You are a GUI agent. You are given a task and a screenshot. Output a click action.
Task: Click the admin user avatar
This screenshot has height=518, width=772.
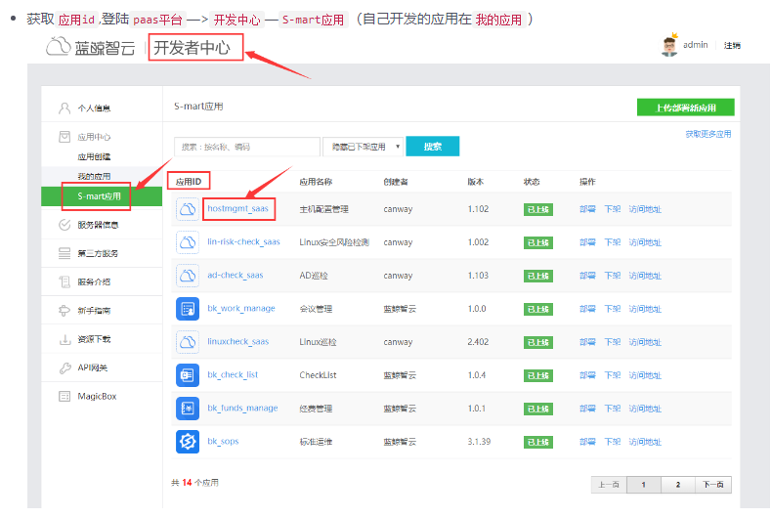(670, 46)
